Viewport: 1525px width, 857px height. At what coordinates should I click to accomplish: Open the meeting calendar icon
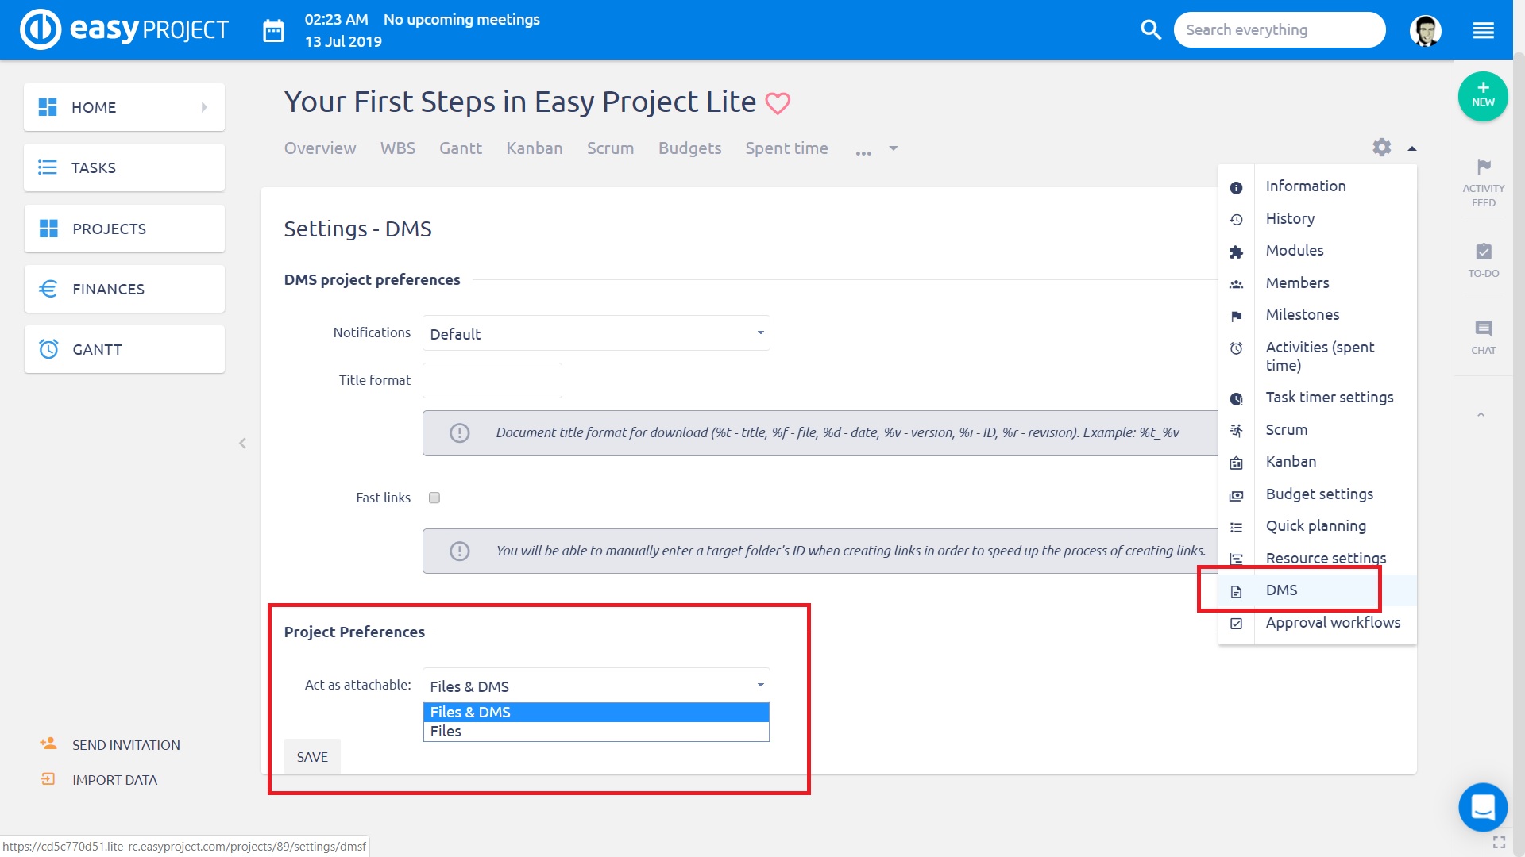273,29
